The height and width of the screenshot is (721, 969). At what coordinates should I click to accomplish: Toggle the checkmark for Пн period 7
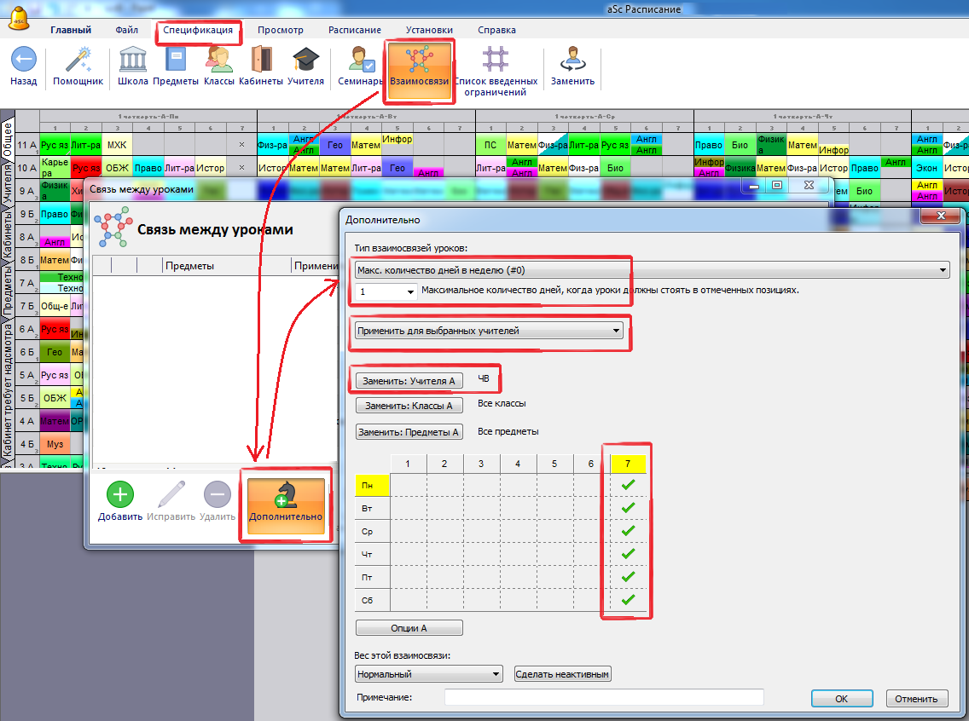tap(629, 485)
